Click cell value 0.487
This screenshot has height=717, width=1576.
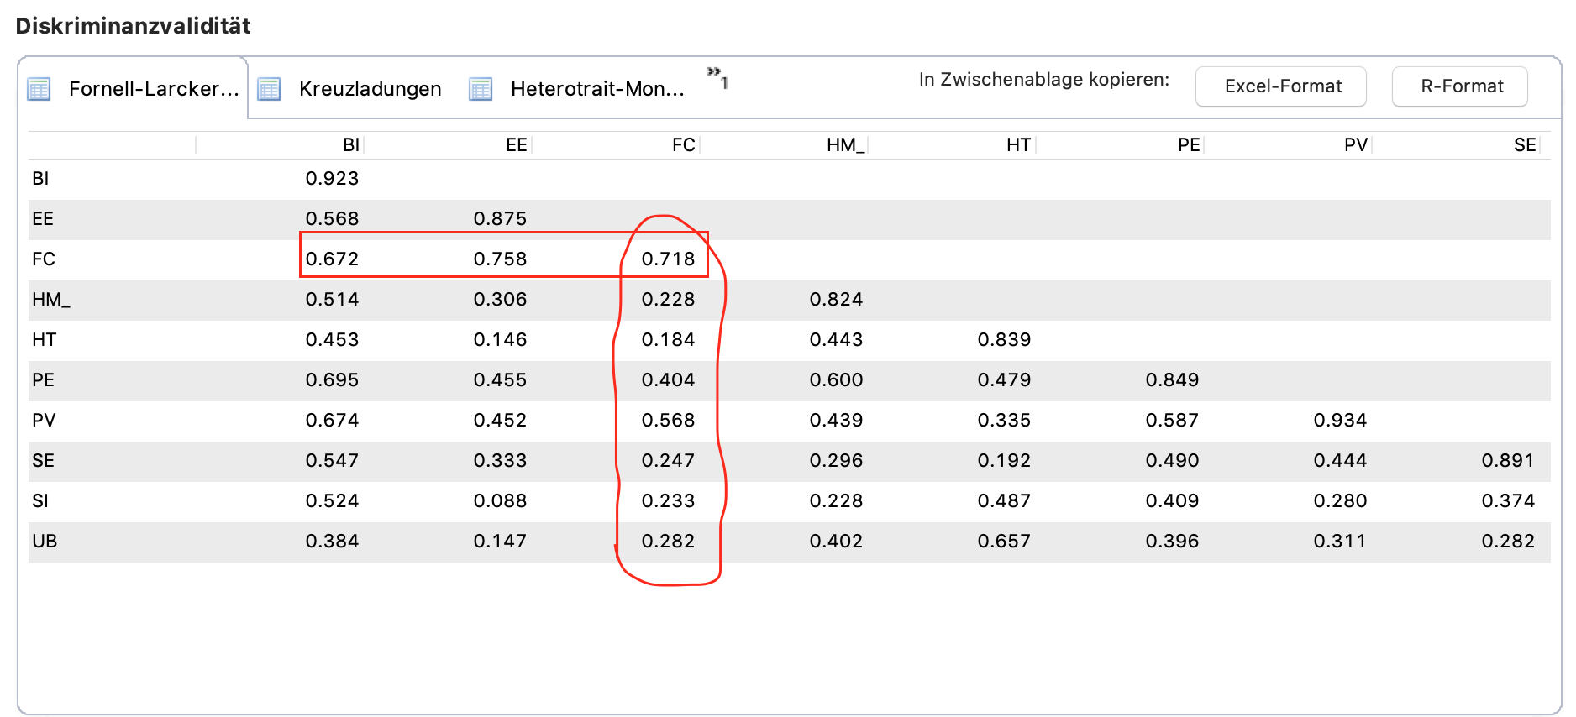1004,501
